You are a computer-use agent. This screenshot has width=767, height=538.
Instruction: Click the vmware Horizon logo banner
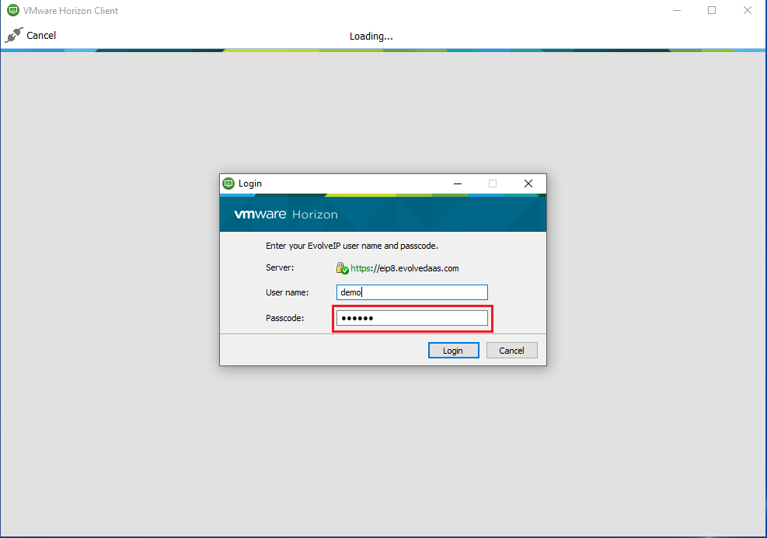286,215
